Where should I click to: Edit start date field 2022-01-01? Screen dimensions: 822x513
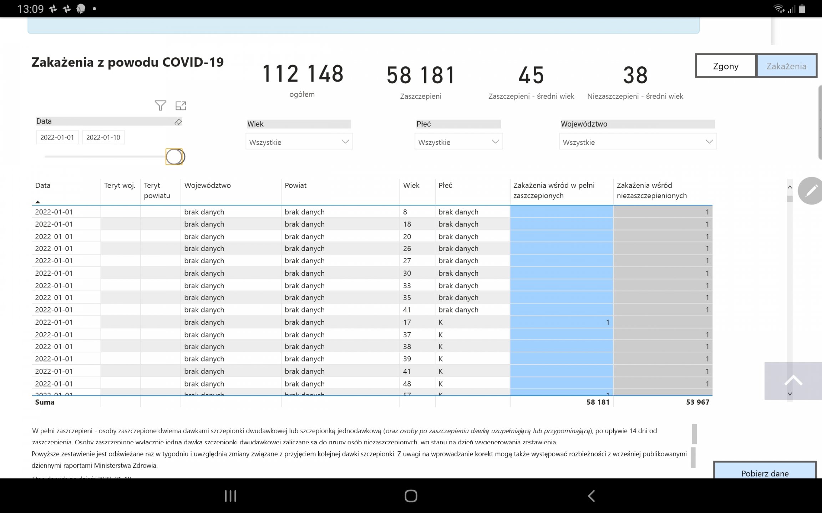coord(57,138)
